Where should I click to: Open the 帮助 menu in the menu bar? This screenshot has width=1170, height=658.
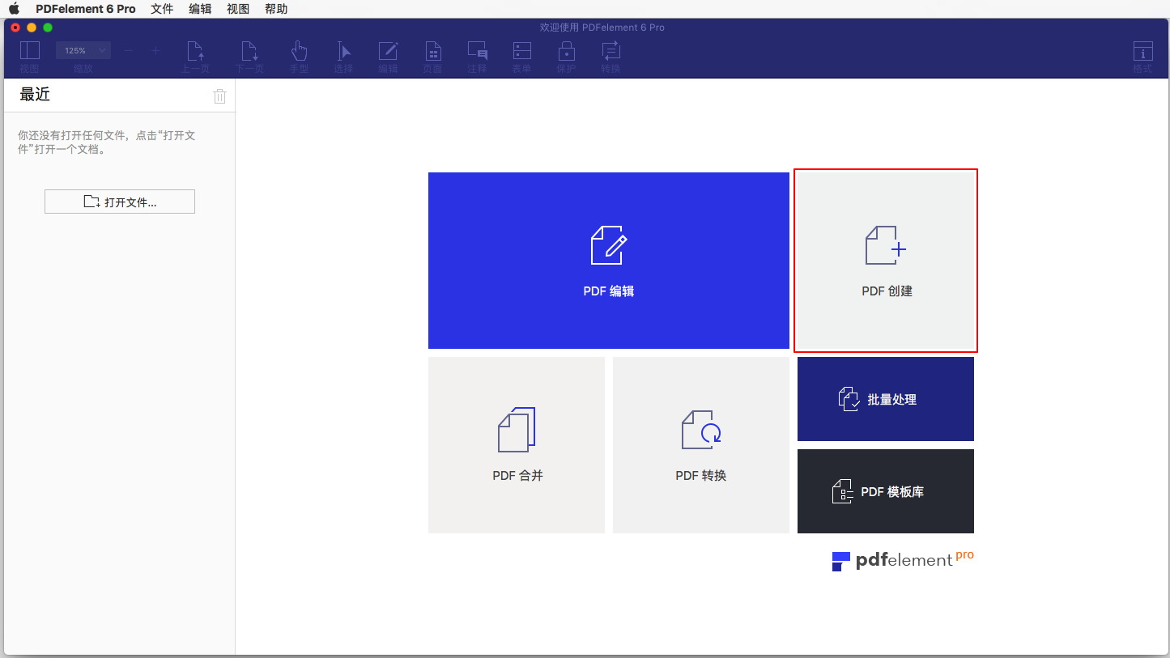[x=276, y=9]
